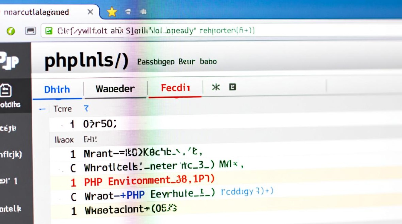Screen dimensions: 402x224
Task: Click the blue question mark next to Tcrre
Action: tap(86, 109)
